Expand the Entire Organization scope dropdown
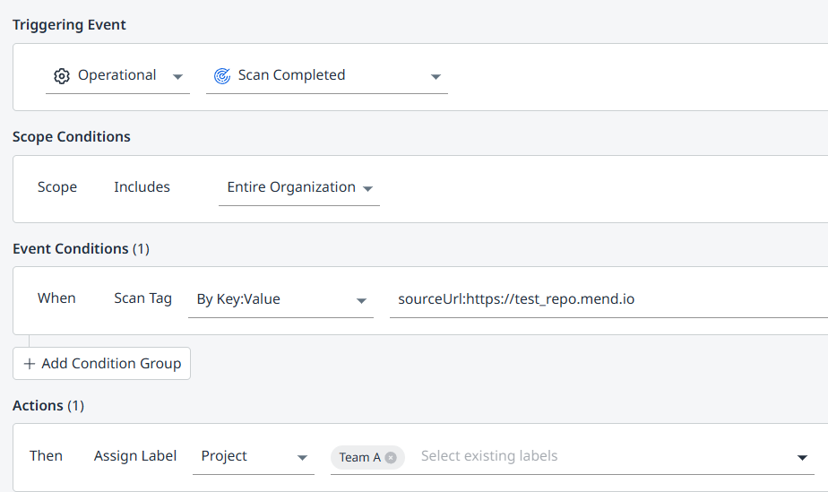828x492 pixels. point(291,188)
